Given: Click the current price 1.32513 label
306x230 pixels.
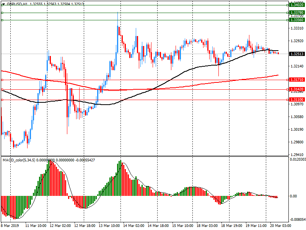Looking at the screenshot, I should coord(297,54).
